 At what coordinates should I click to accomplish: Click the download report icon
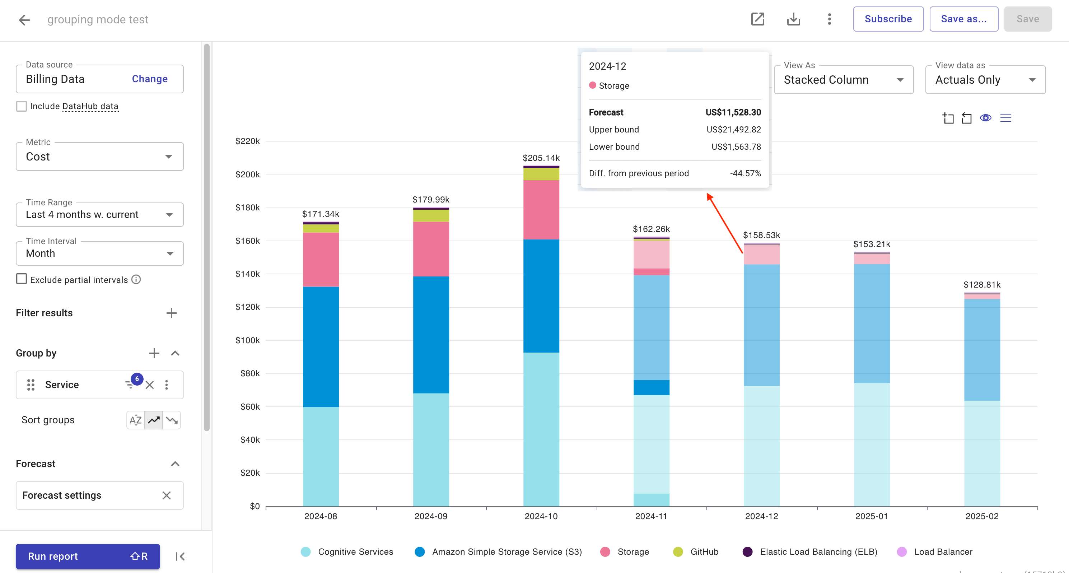pos(793,19)
